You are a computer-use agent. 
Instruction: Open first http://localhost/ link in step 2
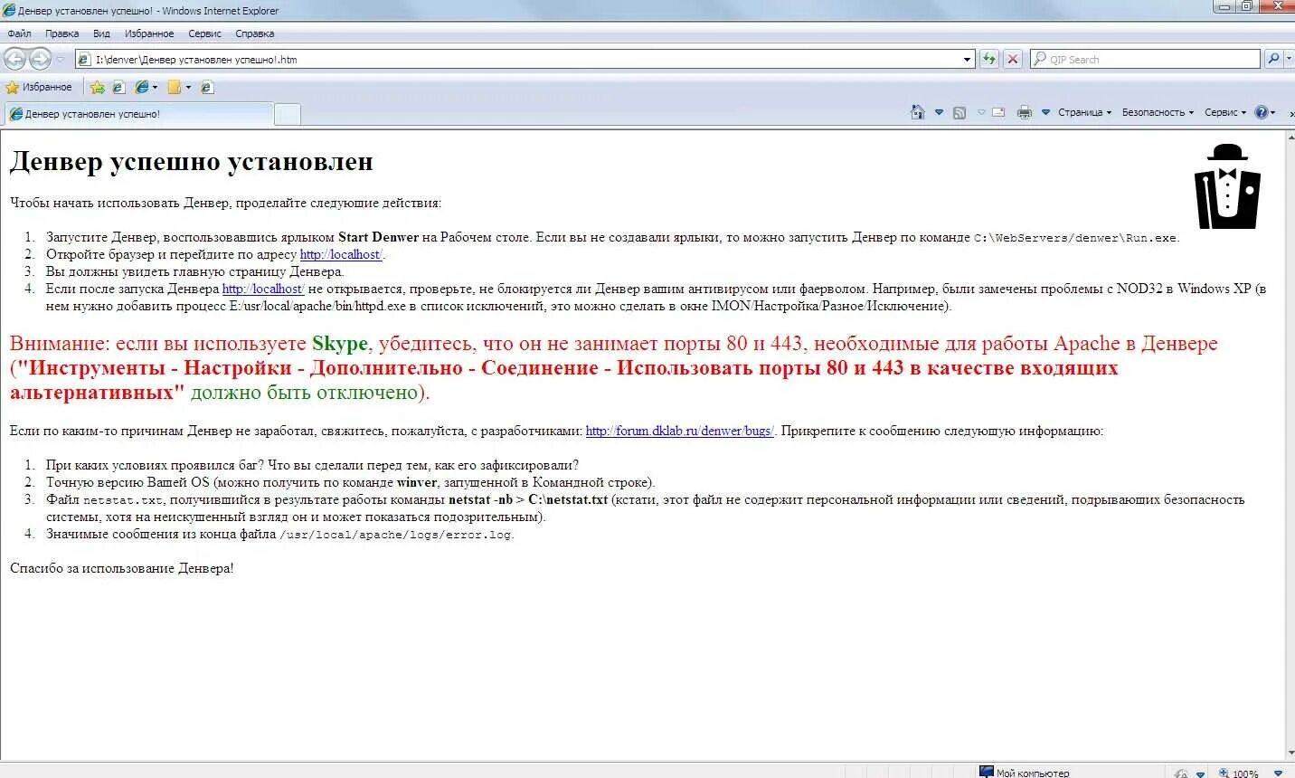341,254
